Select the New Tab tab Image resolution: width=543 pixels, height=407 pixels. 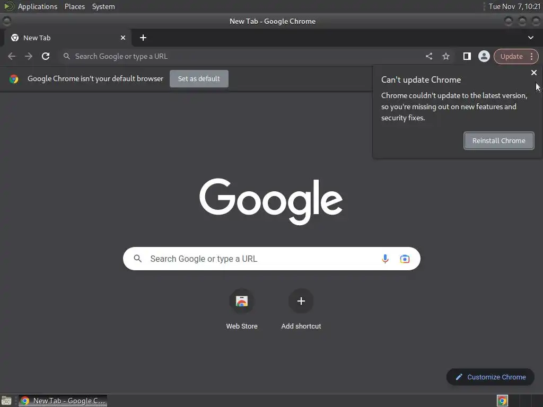[67, 38]
